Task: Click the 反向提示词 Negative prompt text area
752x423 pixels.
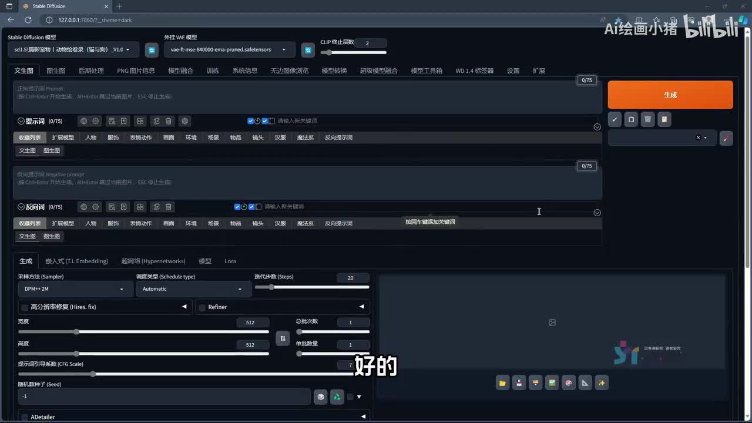Action: tap(307, 183)
